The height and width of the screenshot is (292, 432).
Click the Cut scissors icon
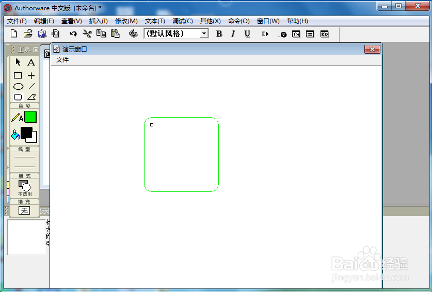(x=87, y=34)
